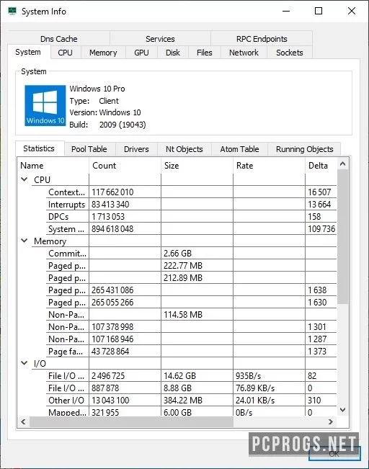Image resolution: width=369 pixels, height=469 pixels.
Task: Open the Atom Table sub-tab
Action: tap(239, 149)
